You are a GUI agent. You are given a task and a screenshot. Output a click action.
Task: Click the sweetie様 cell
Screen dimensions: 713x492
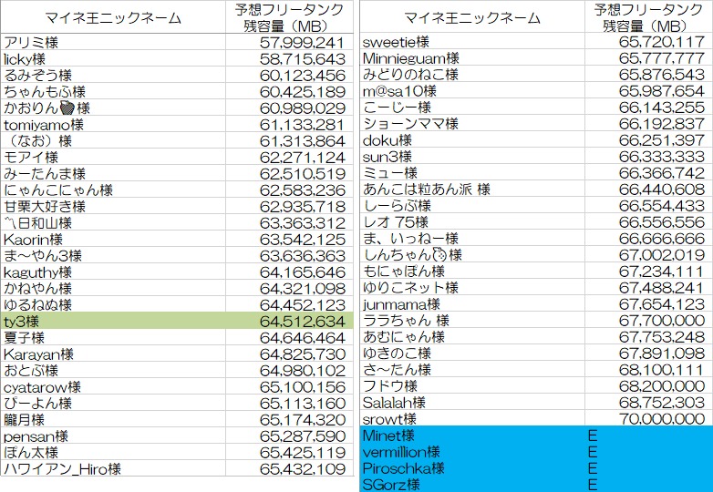coord(472,42)
